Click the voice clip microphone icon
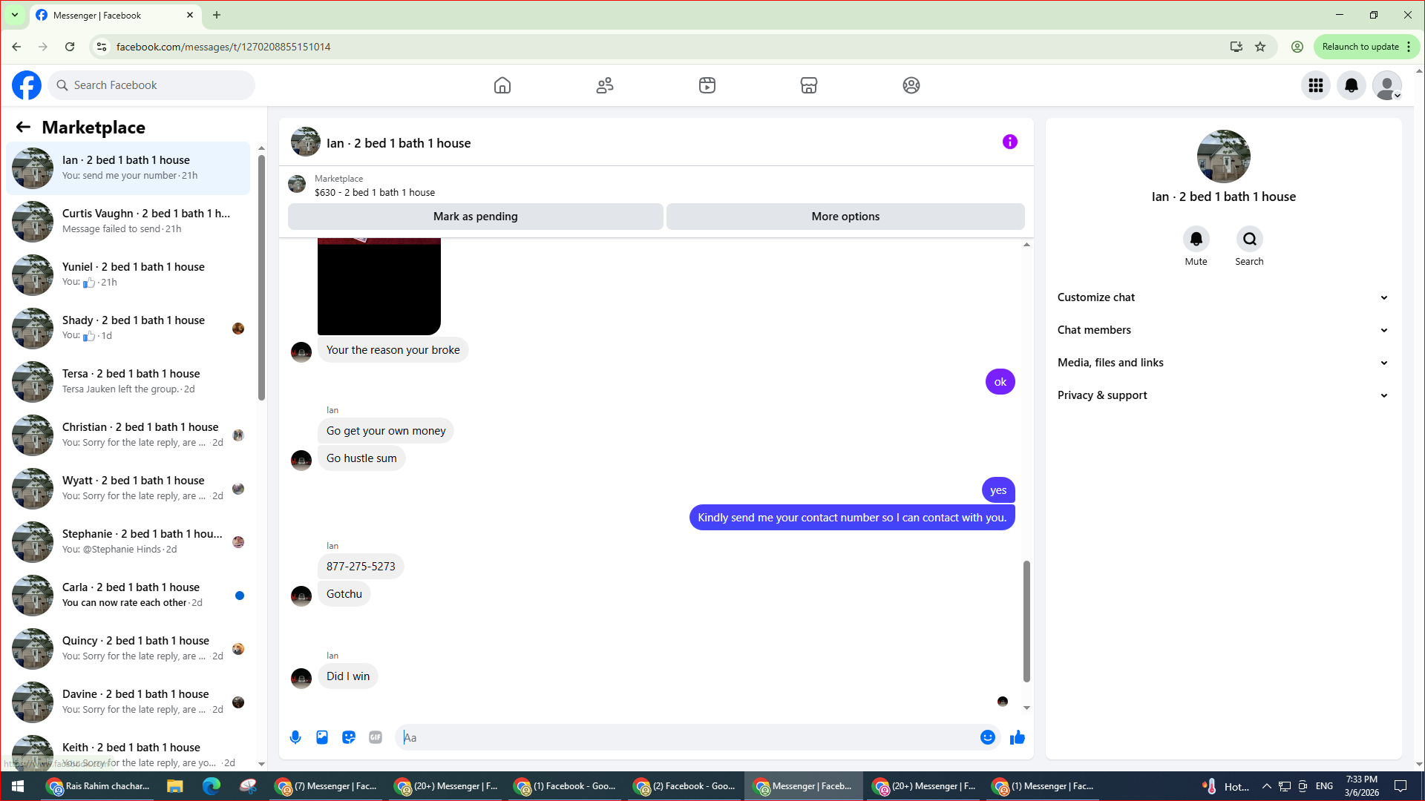Screen dimensions: 1425x801 pyautogui.click(x=295, y=737)
